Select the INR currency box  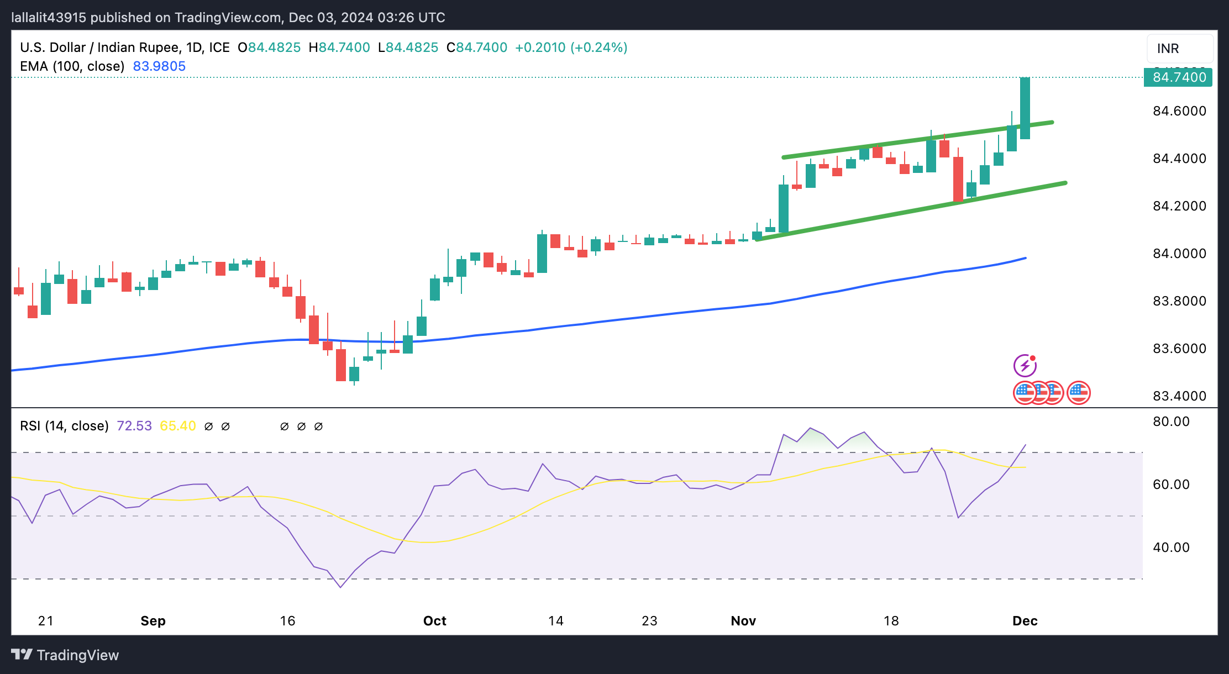1179,49
